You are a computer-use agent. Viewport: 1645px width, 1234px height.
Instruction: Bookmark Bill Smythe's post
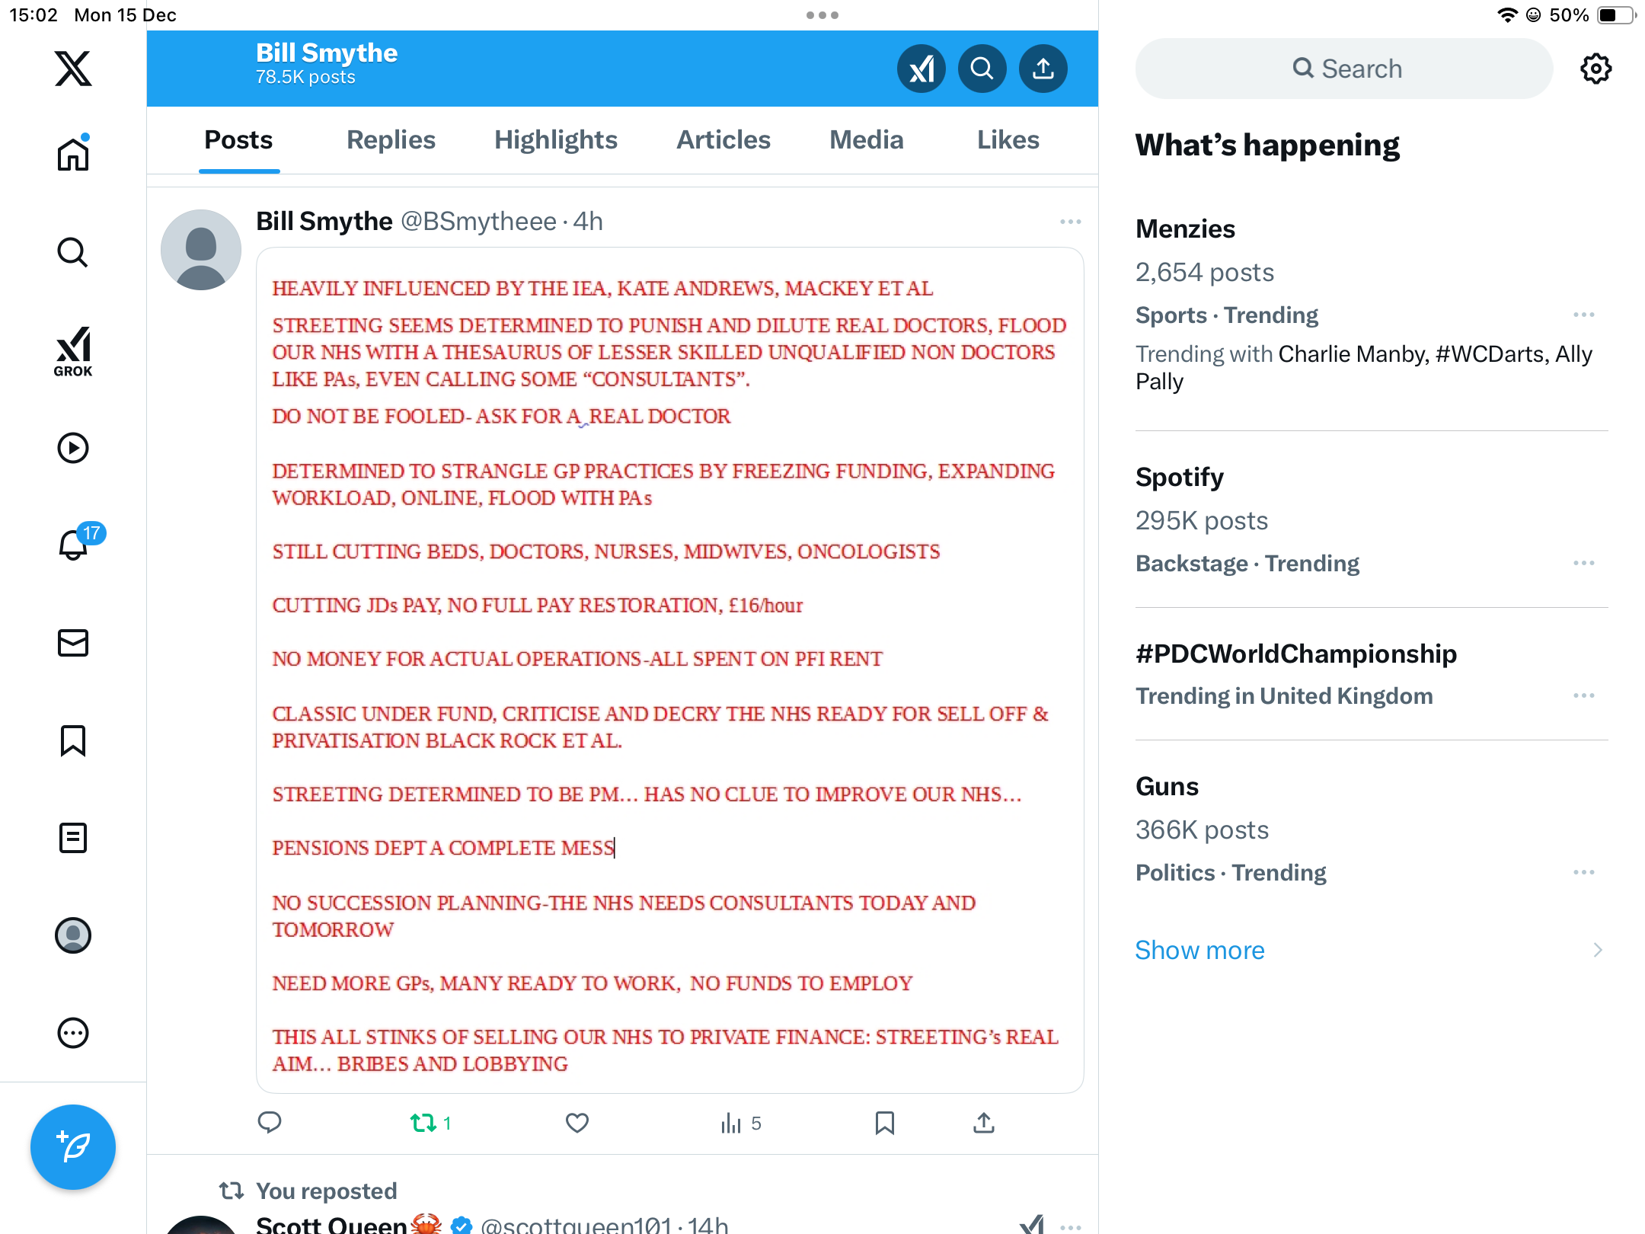(x=884, y=1123)
